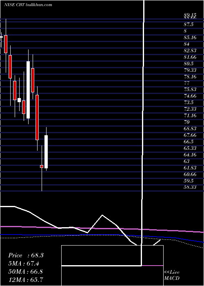
Task: Select the 78.16 price axis label
Action: pyautogui.click(x=190, y=77)
